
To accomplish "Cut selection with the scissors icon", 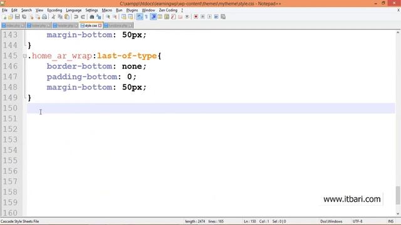I will click(53, 17).
